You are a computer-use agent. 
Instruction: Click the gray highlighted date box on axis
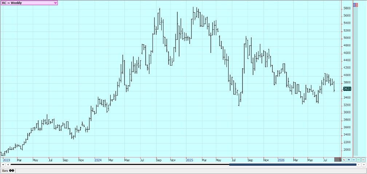[x=338, y=160]
